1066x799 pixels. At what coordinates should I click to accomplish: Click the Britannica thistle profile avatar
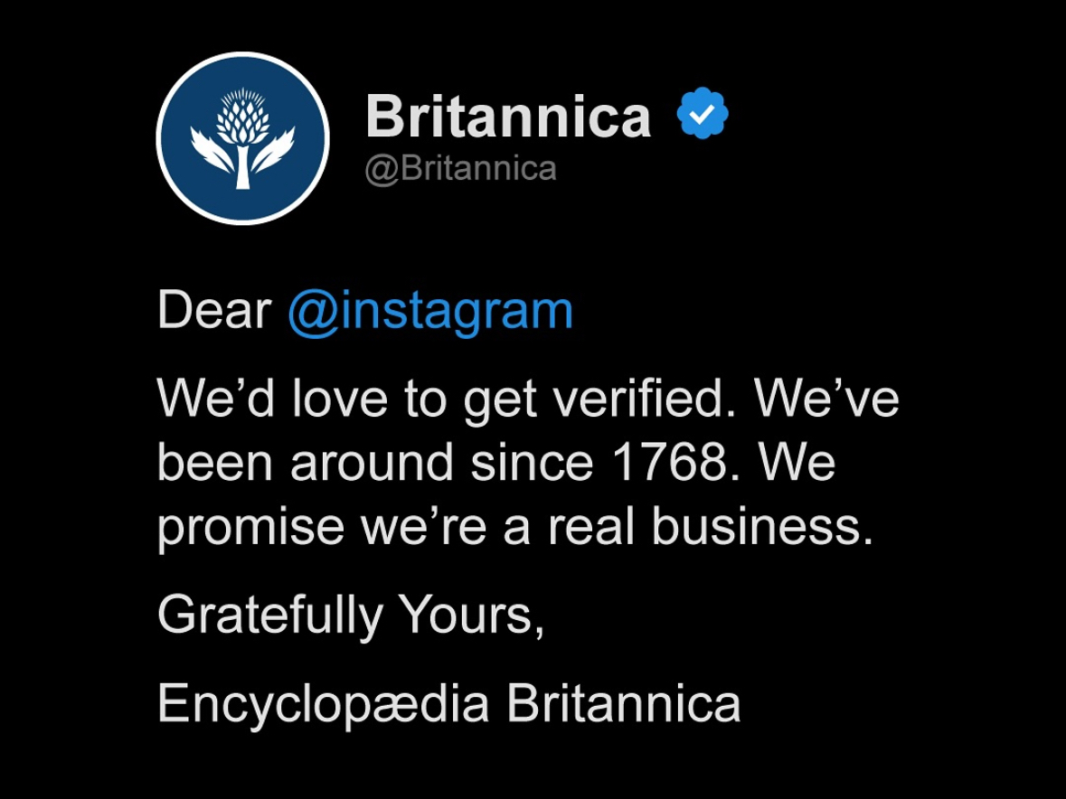point(242,138)
